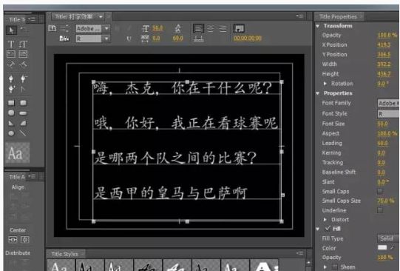Open the Fill Color swatch

pos(382,247)
